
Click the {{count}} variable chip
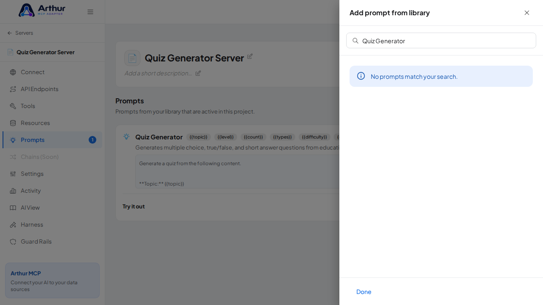click(254, 137)
